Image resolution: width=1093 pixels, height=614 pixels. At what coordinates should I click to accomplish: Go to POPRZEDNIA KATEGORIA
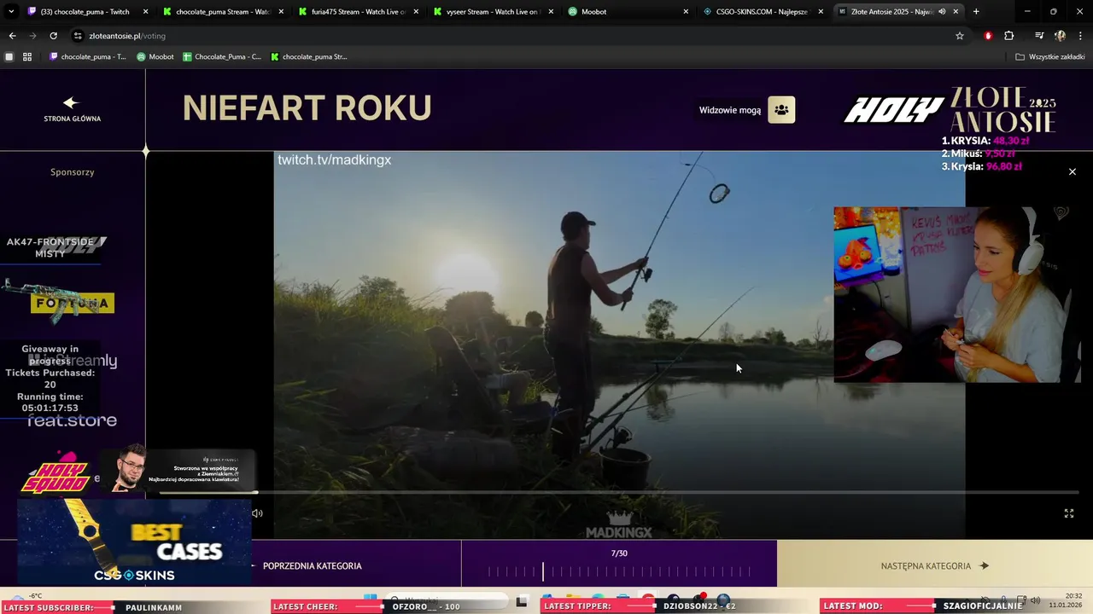(313, 565)
